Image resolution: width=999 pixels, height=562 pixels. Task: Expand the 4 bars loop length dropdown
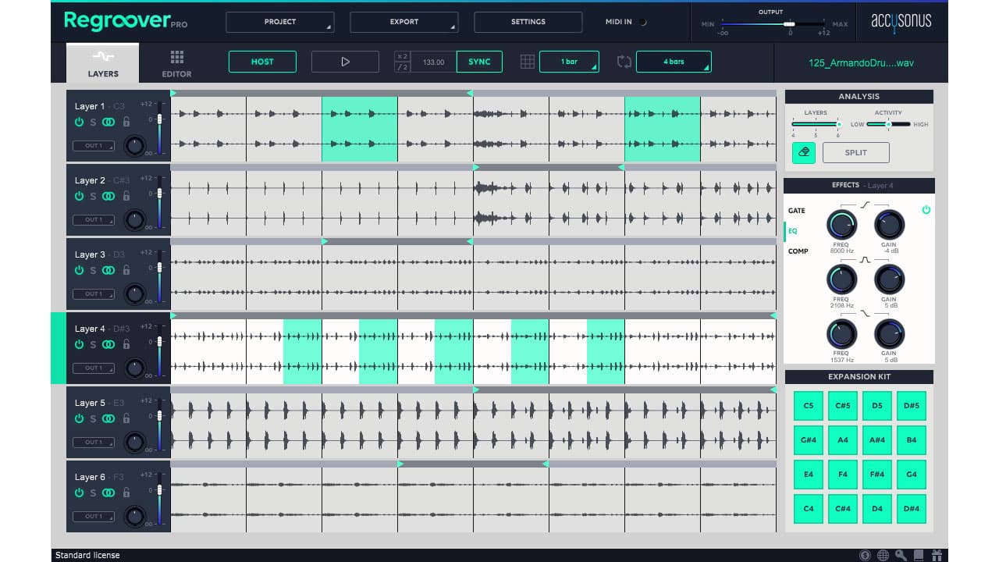[674, 62]
